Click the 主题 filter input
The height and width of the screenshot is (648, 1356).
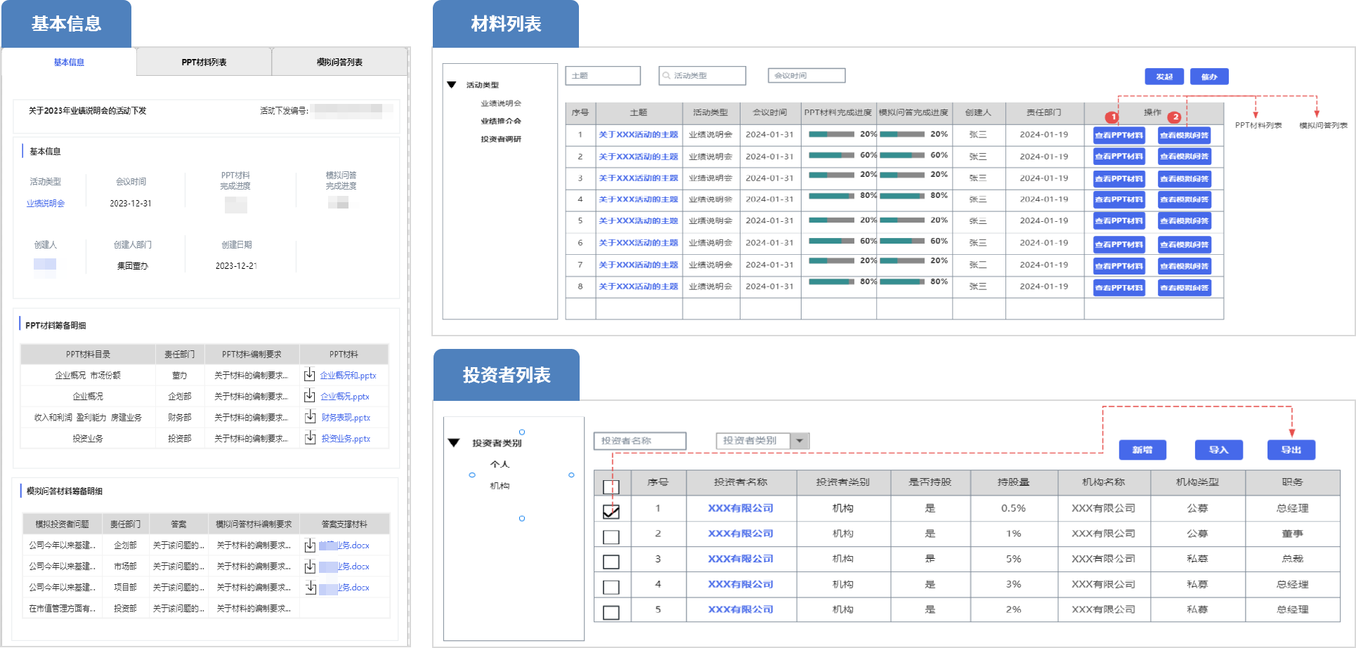coord(603,76)
